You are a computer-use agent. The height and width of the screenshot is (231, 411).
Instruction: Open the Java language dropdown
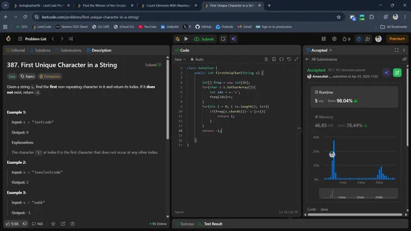click(180, 59)
